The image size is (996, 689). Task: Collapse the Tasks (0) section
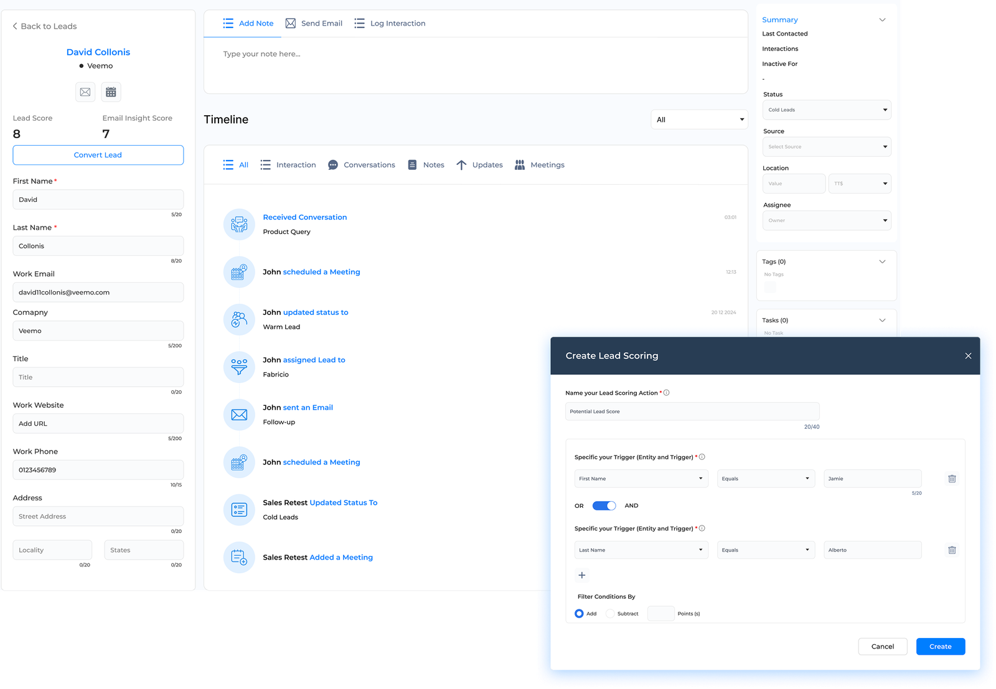click(882, 320)
